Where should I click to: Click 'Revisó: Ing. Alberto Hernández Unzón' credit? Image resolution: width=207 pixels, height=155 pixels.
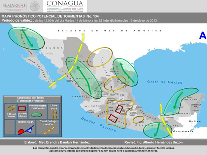tap(153, 142)
